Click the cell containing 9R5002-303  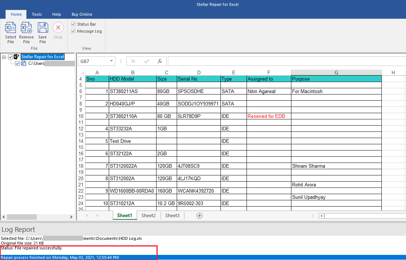[x=199, y=204]
